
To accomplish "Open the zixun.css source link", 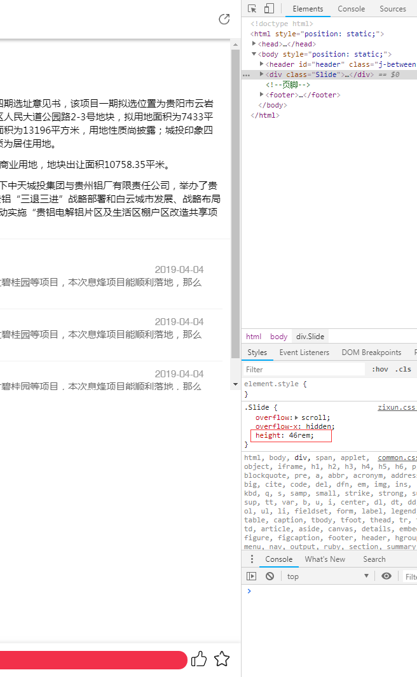I will point(397,407).
